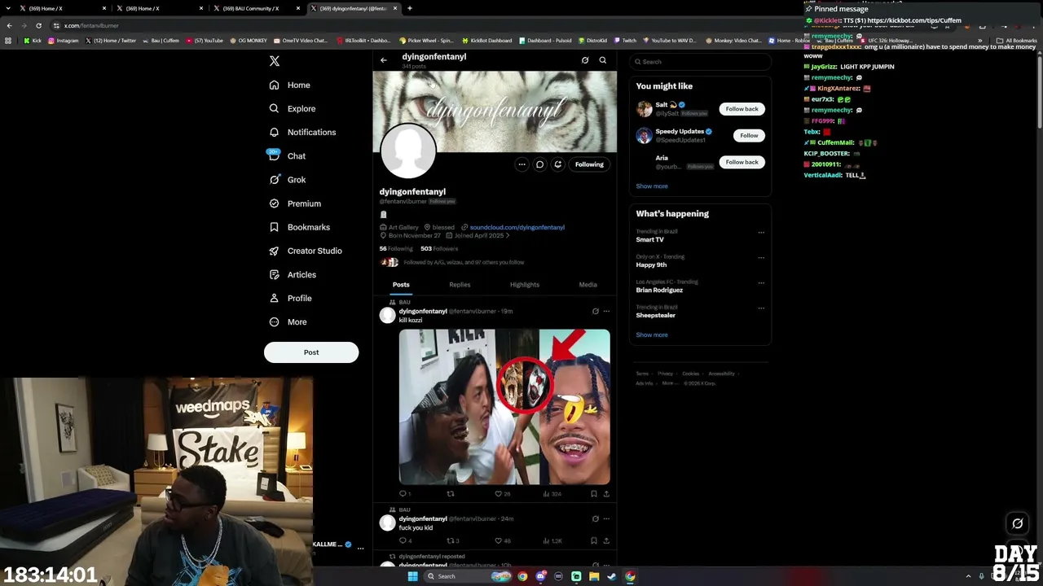The height and width of the screenshot is (586, 1043).
Task: Open more options for the Brian Rodriguez trend
Action: coord(761,283)
